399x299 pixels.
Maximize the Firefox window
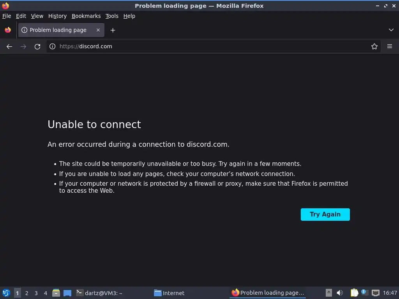385,5
